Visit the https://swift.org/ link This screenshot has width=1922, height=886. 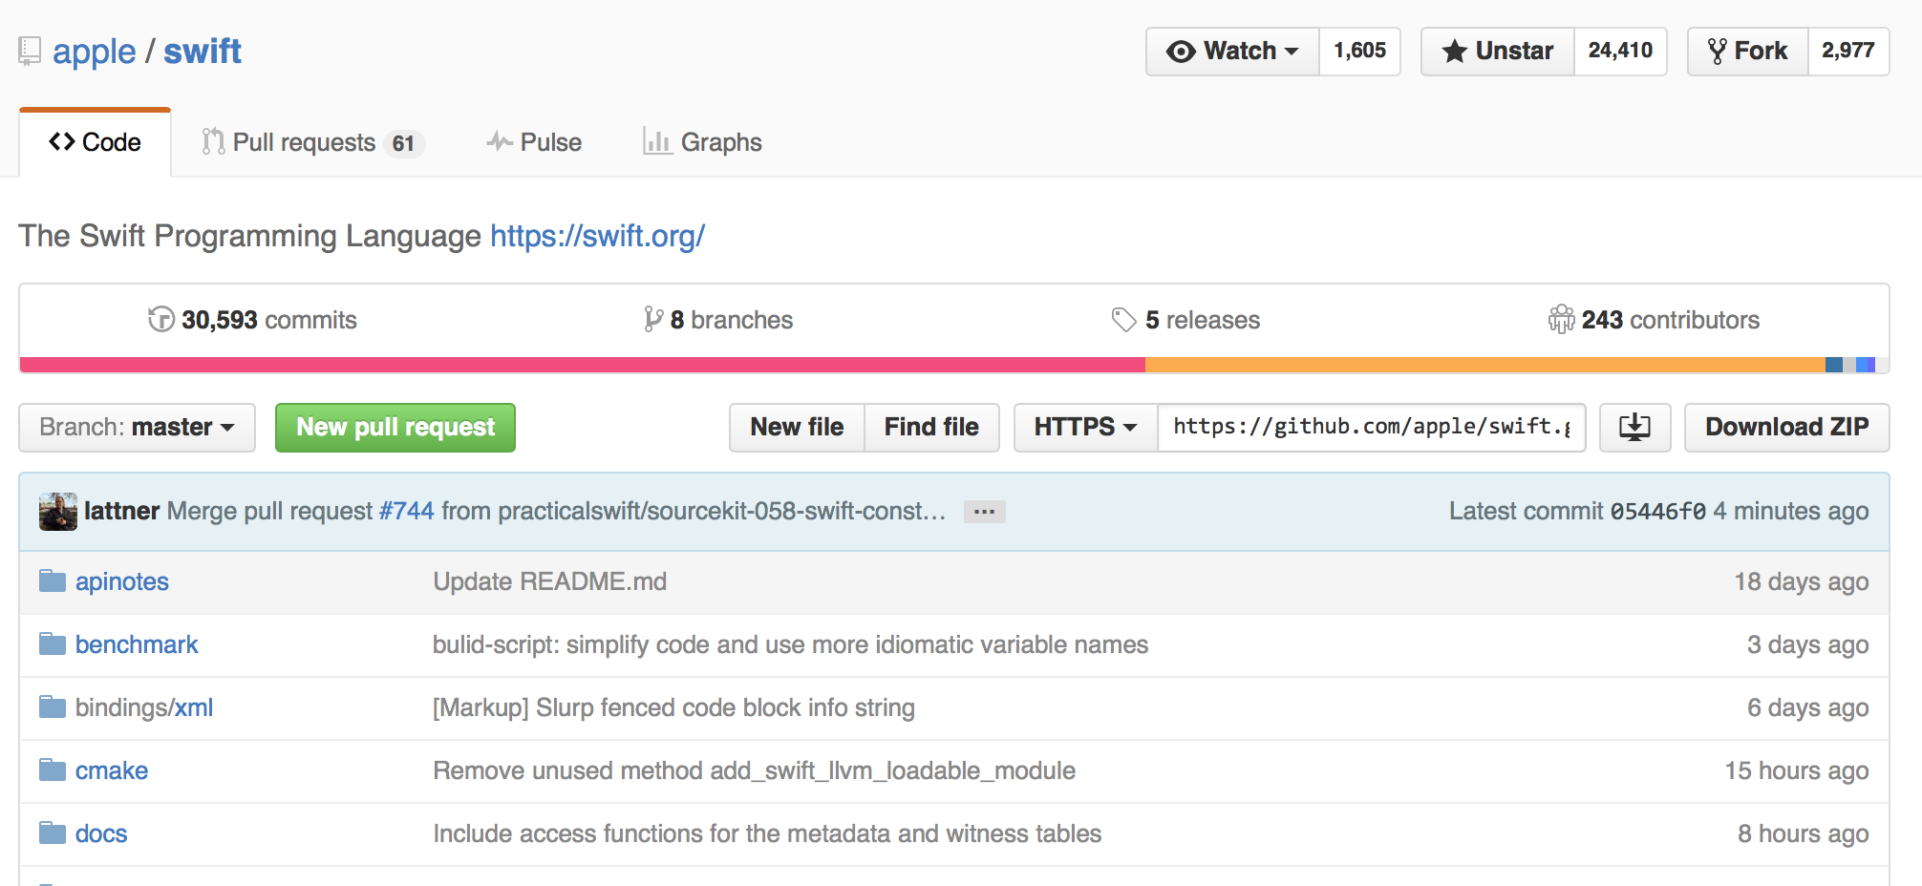point(597,236)
